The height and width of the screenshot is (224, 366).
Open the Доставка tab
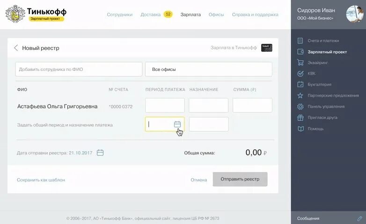pyautogui.click(x=151, y=14)
